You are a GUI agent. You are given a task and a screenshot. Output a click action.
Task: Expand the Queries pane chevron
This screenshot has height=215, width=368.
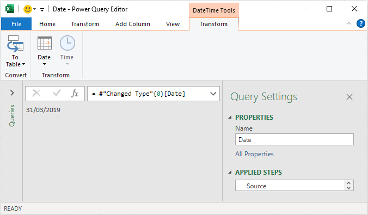12,93
